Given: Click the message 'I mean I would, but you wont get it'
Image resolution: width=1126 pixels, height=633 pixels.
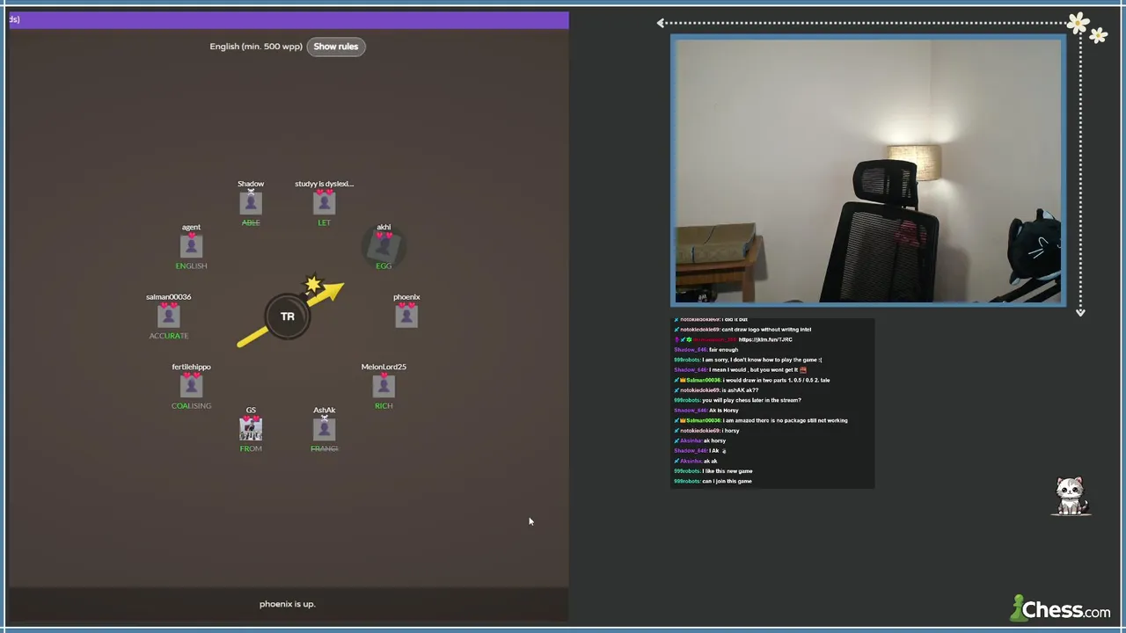Looking at the screenshot, I should click(x=757, y=370).
